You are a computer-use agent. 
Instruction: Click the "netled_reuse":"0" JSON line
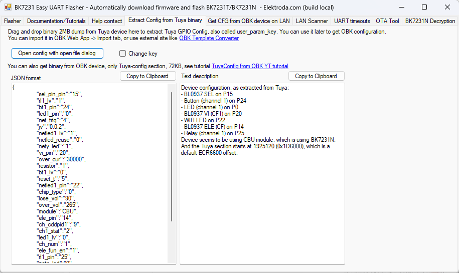click(x=60, y=140)
